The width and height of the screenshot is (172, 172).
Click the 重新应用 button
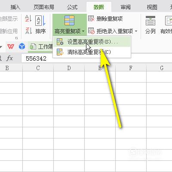tap(9, 31)
